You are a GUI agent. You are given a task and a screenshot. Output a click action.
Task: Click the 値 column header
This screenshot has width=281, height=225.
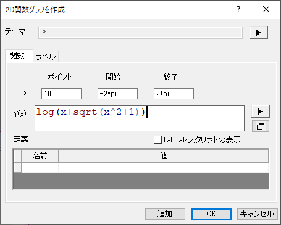tap(164, 156)
